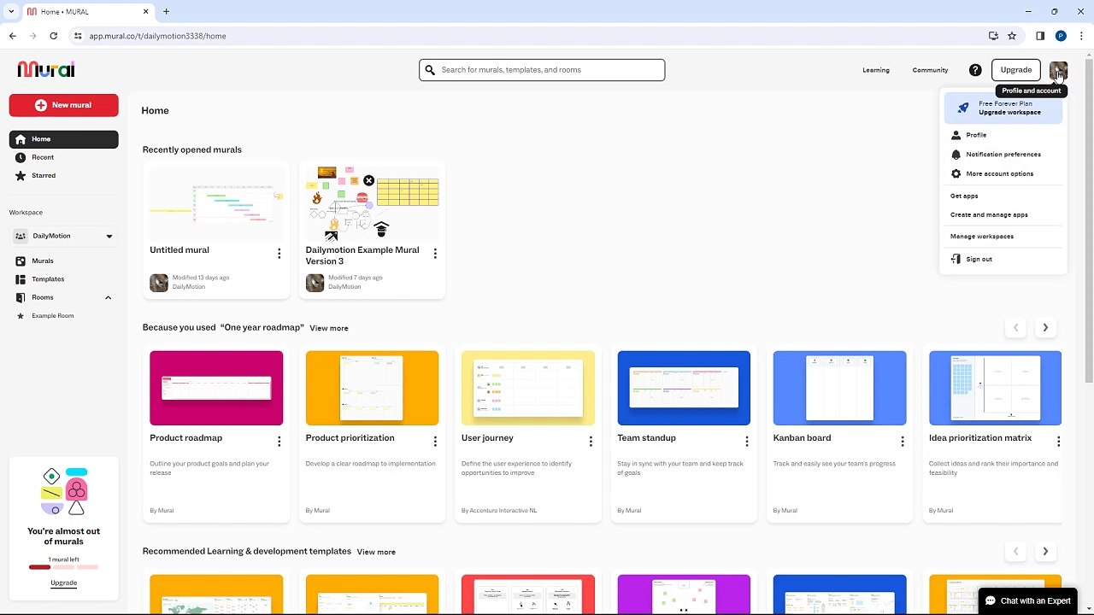Open the Kanban board template thumbnail
Image resolution: width=1094 pixels, height=615 pixels.
pyautogui.click(x=839, y=388)
